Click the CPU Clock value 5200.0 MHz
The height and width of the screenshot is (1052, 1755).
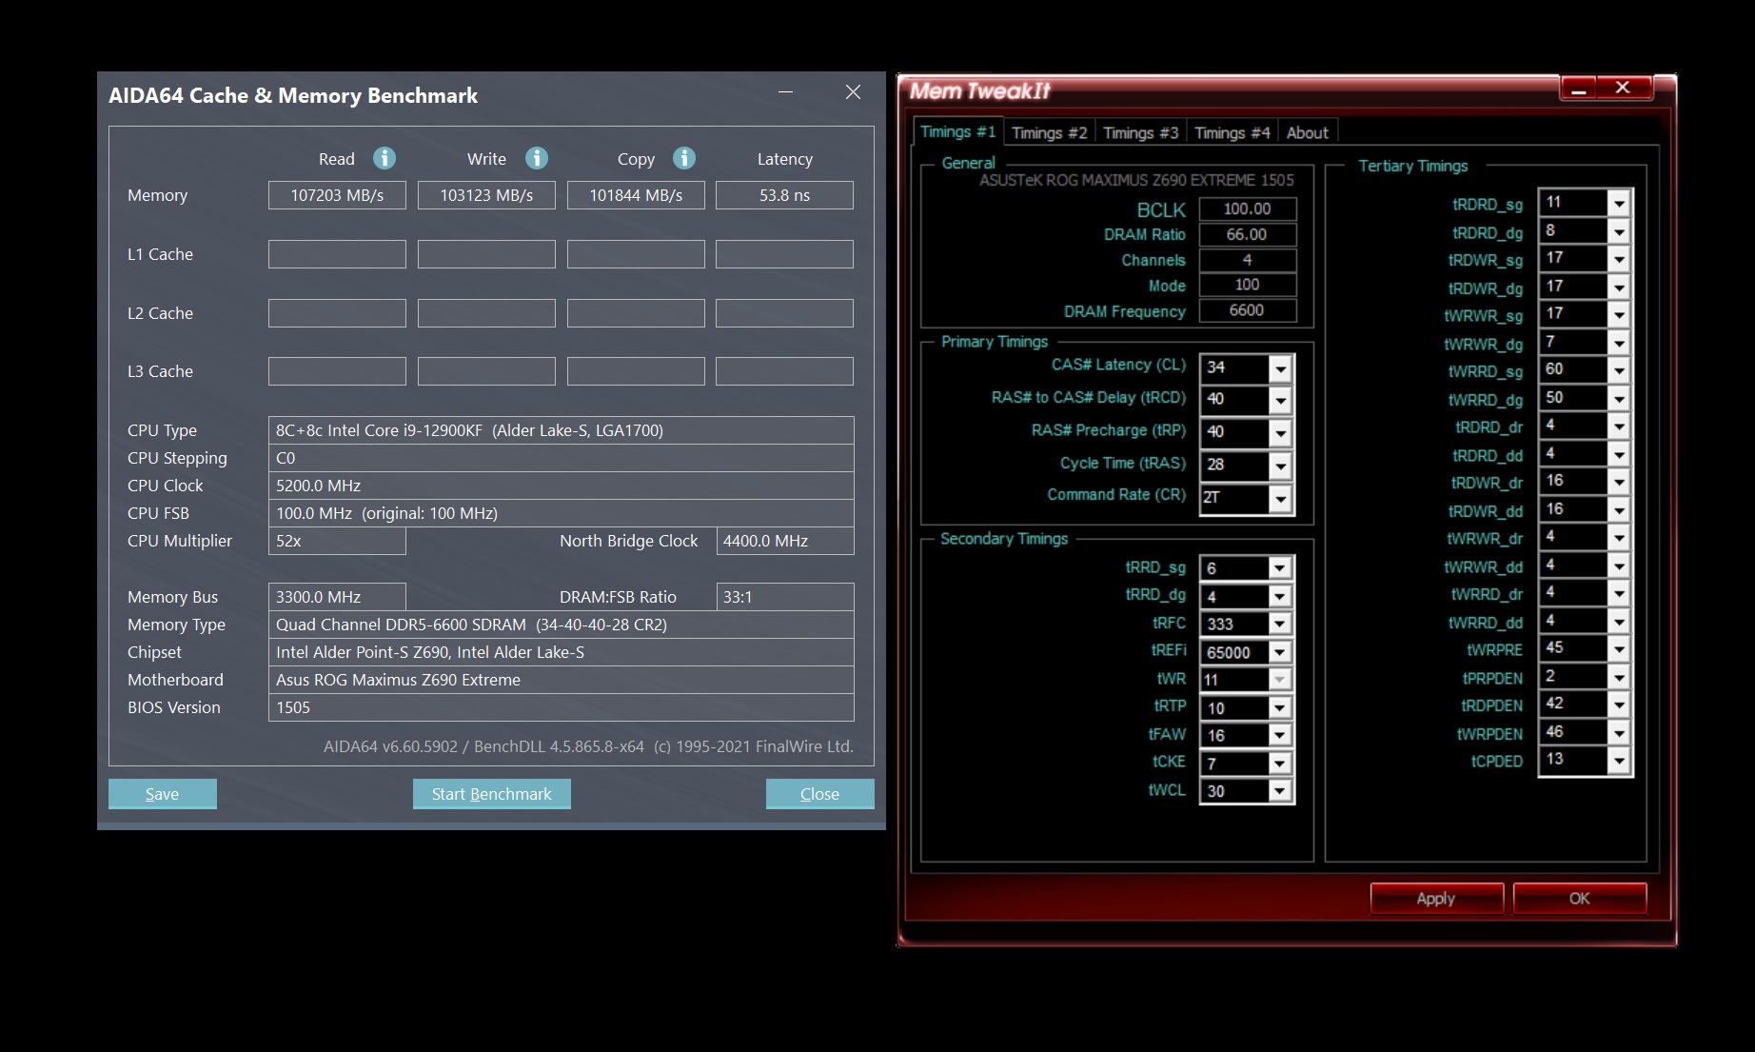(x=562, y=486)
